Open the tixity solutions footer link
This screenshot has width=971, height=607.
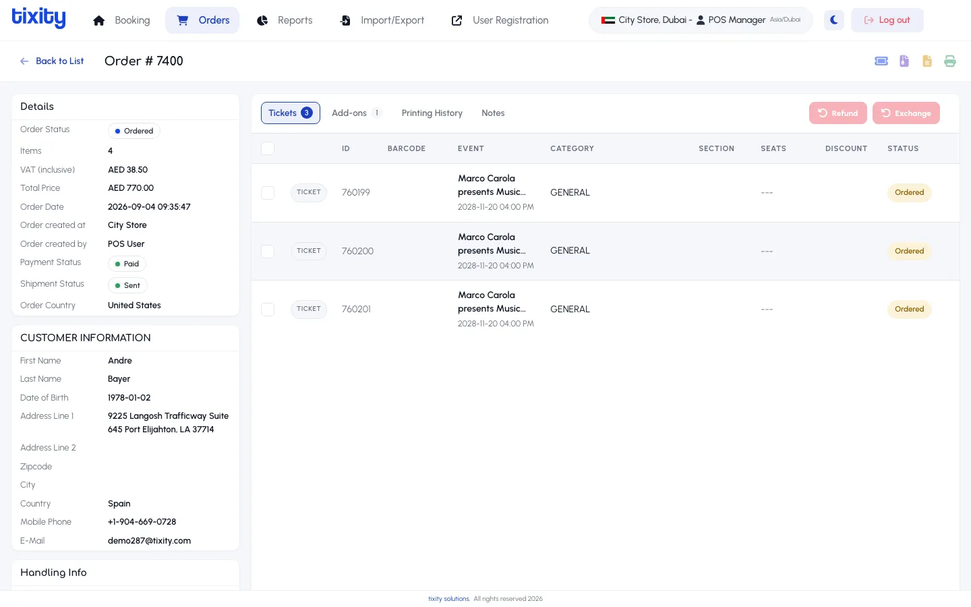click(449, 599)
